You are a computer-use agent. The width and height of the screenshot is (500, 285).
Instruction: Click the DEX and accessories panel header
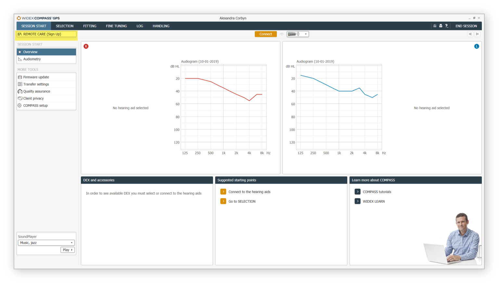147,180
